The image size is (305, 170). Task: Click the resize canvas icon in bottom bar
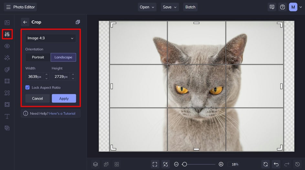[x=106, y=165]
